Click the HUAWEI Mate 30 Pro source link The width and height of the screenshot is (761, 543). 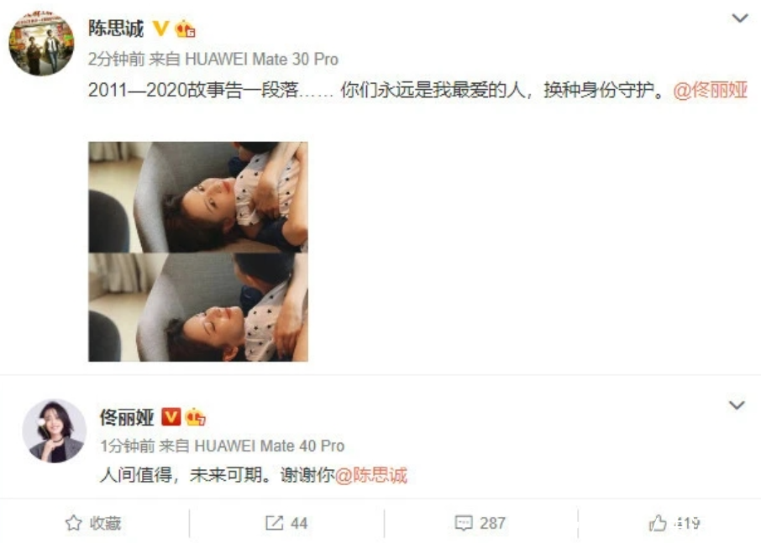(261, 59)
